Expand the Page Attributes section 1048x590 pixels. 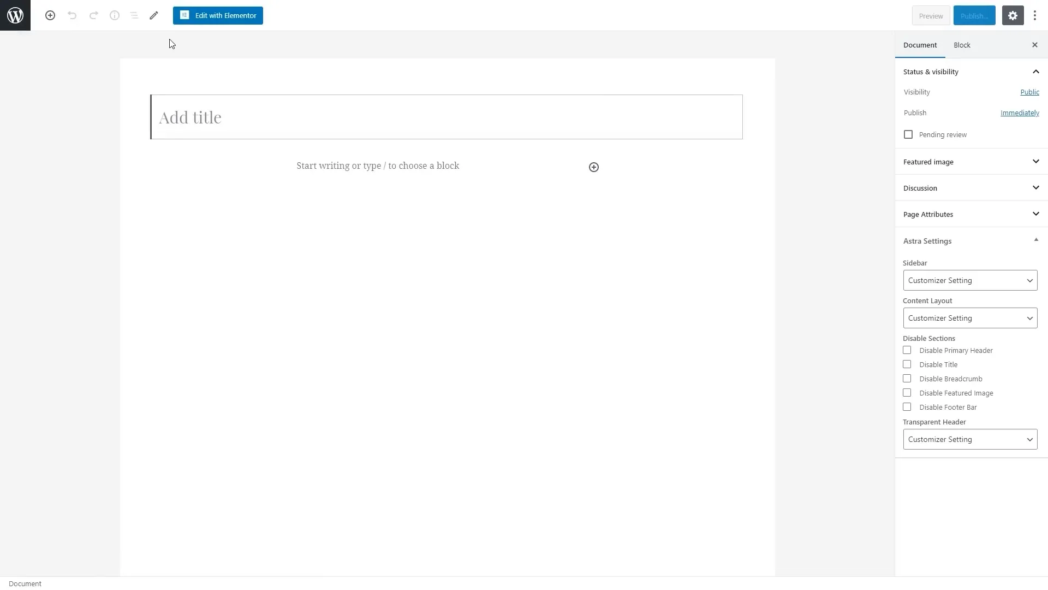tap(970, 214)
